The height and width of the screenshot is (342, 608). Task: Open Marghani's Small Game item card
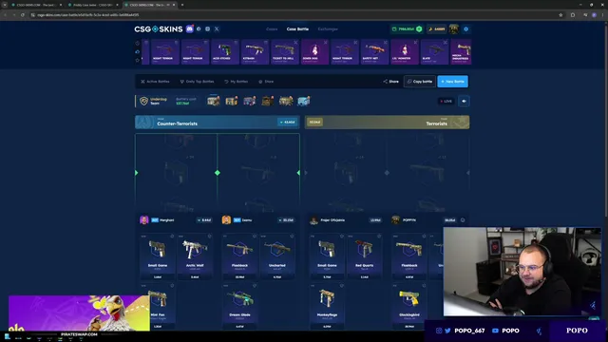tap(158, 256)
